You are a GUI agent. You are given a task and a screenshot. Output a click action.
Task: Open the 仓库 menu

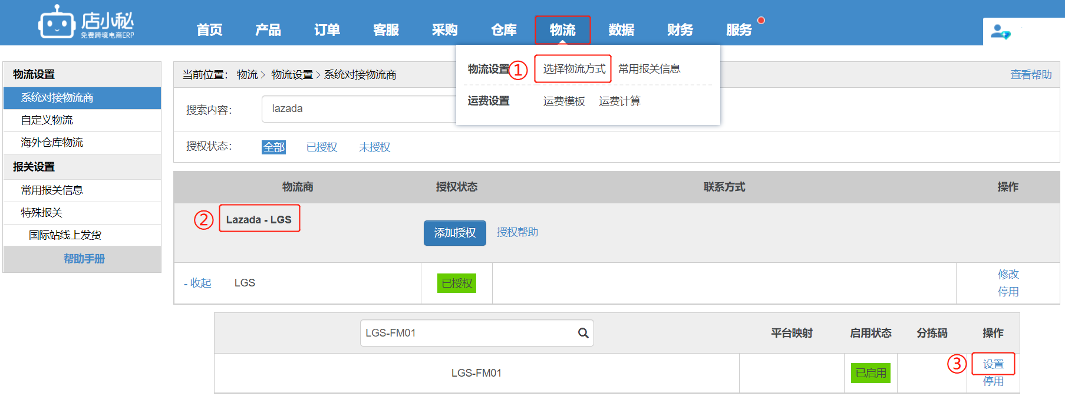click(504, 30)
